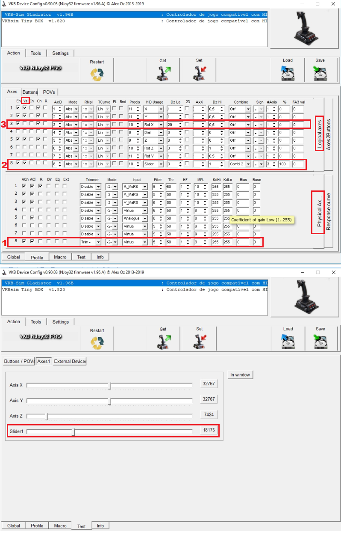Image resolution: width=341 pixels, height=535 pixels.
Task: Untick the R checkbox for physical axis 1
Action: (x=41, y=186)
